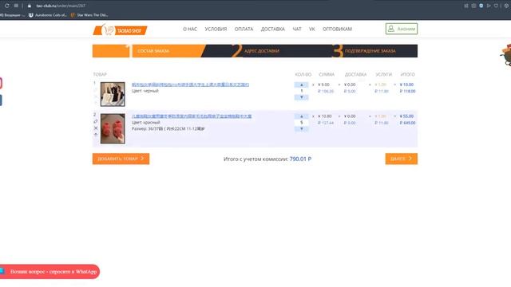Viewport: 511px width, 287px height.
Task: Click the ТОВАР column header
Action: tap(100, 74)
